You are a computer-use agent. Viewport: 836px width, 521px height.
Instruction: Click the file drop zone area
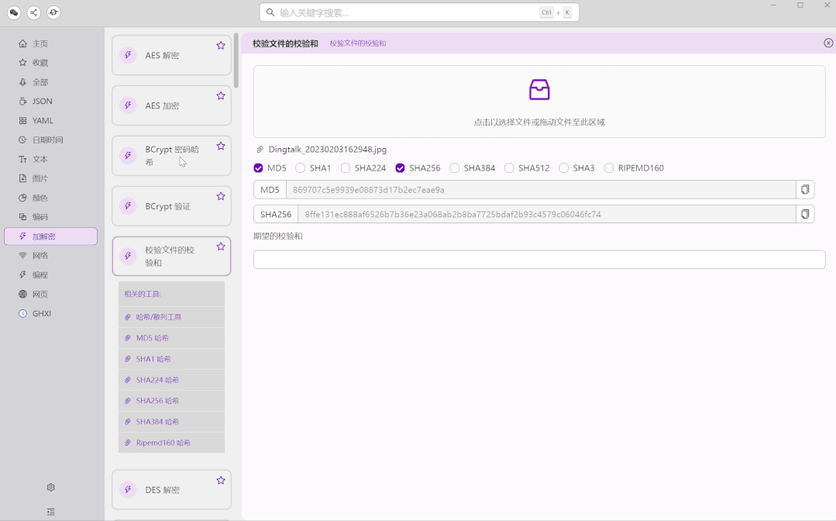539,102
